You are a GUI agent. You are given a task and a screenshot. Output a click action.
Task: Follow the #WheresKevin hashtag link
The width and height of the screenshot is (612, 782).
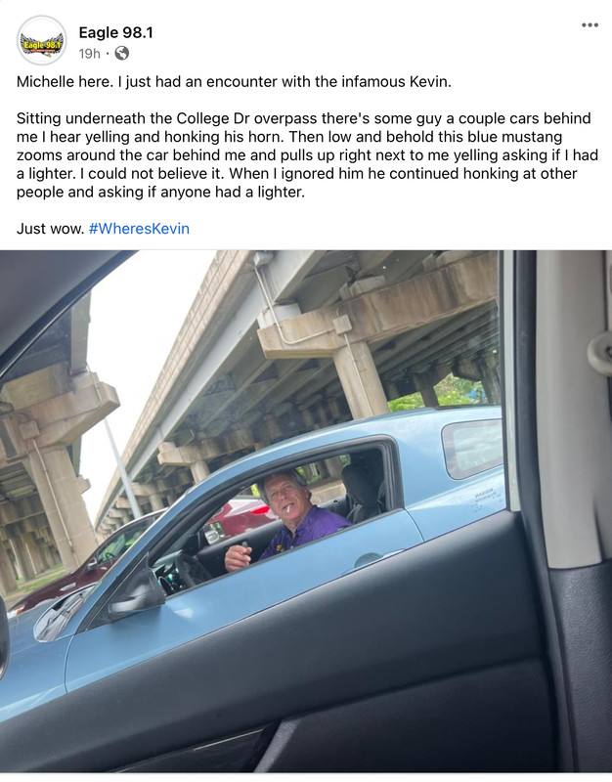pos(139,229)
